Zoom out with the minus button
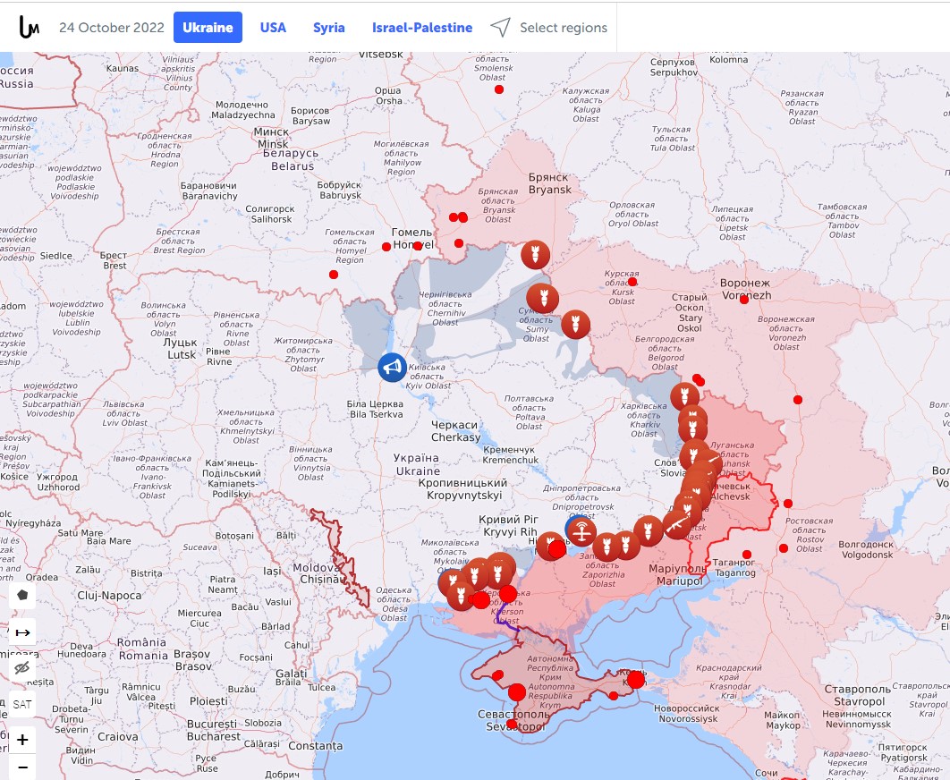 22,767
